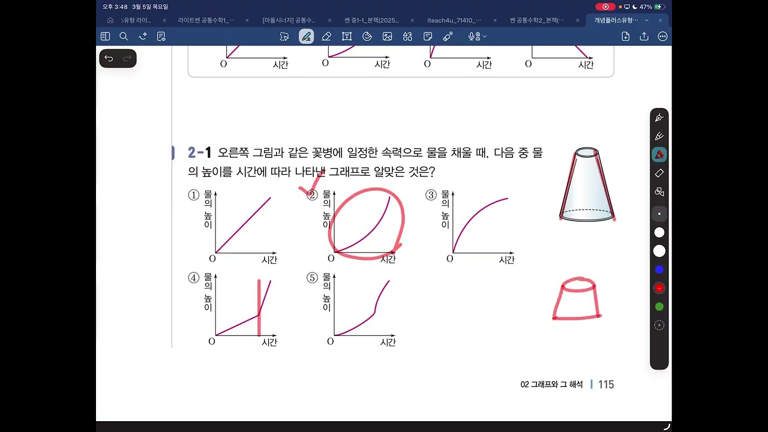Open the home library icon
Viewport: 768px width, 432px height.
coord(110,20)
